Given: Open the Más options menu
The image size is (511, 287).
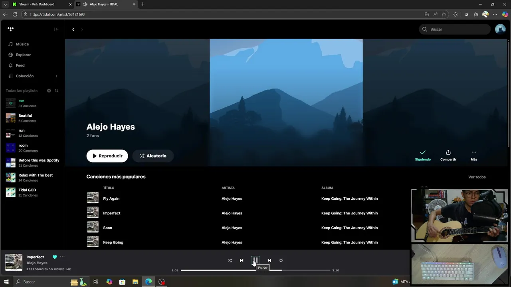Looking at the screenshot, I should [x=474, y=155].
